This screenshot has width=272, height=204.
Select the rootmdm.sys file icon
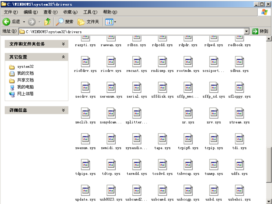(x=188, y=62)
